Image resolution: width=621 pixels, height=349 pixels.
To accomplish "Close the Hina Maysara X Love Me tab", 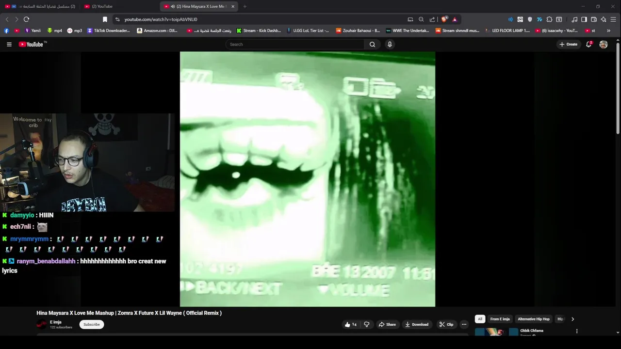I will coord(233,6).
